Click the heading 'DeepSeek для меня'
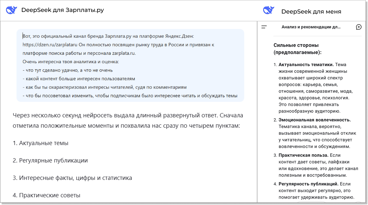This screenshot has width=368, height=205. [x=311, y=12]
